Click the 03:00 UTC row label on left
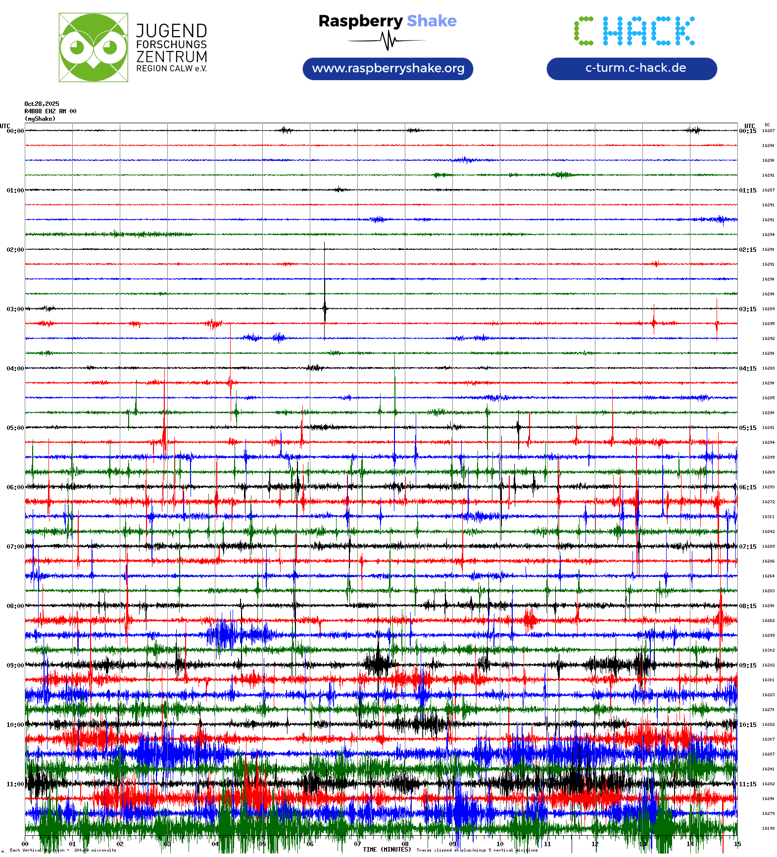 point(15,309)
